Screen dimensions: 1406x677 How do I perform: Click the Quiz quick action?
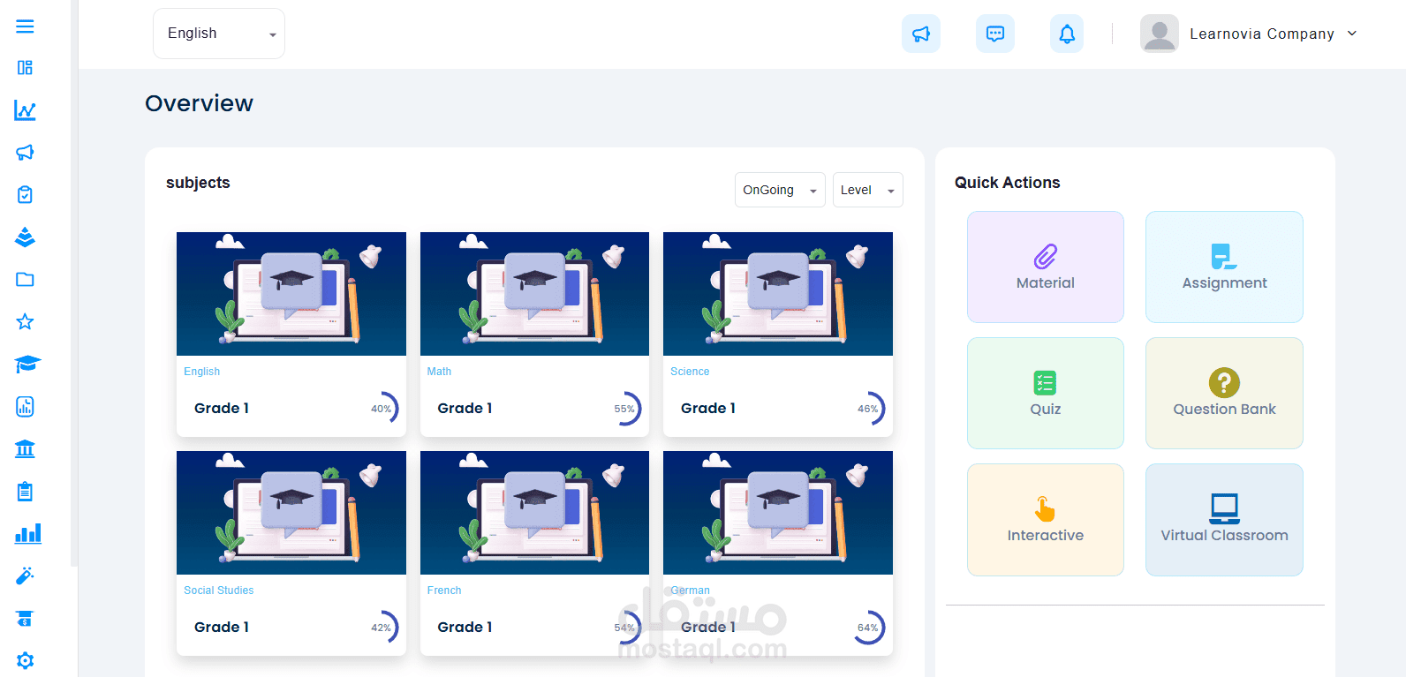(x=1046, y=393)
